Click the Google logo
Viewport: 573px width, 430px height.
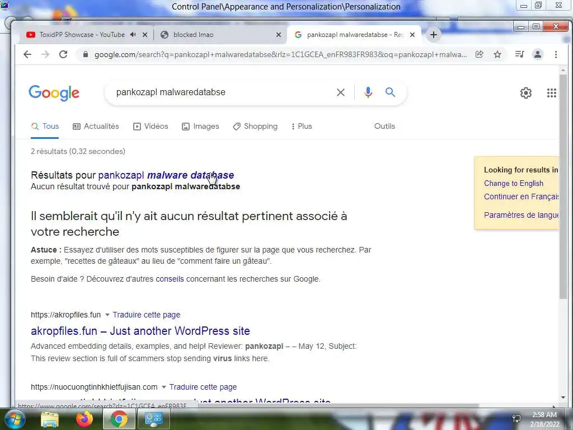pos(54,93)
